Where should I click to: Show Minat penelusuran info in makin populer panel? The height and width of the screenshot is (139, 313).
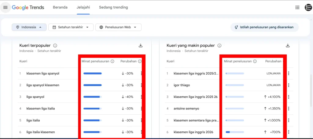(x=255, y=61)
